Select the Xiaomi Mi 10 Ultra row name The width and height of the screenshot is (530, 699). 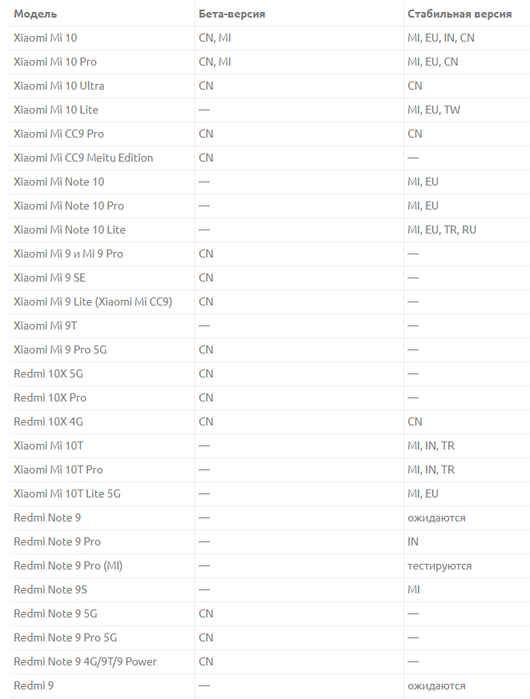click(x=59, y=86)
